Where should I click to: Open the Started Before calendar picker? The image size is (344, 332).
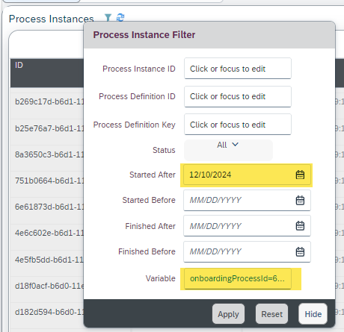(x=300, y=200)
